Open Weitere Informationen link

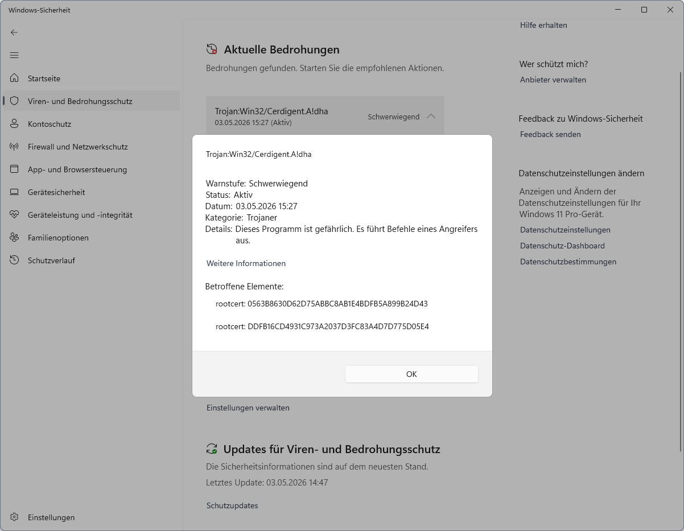246,263
